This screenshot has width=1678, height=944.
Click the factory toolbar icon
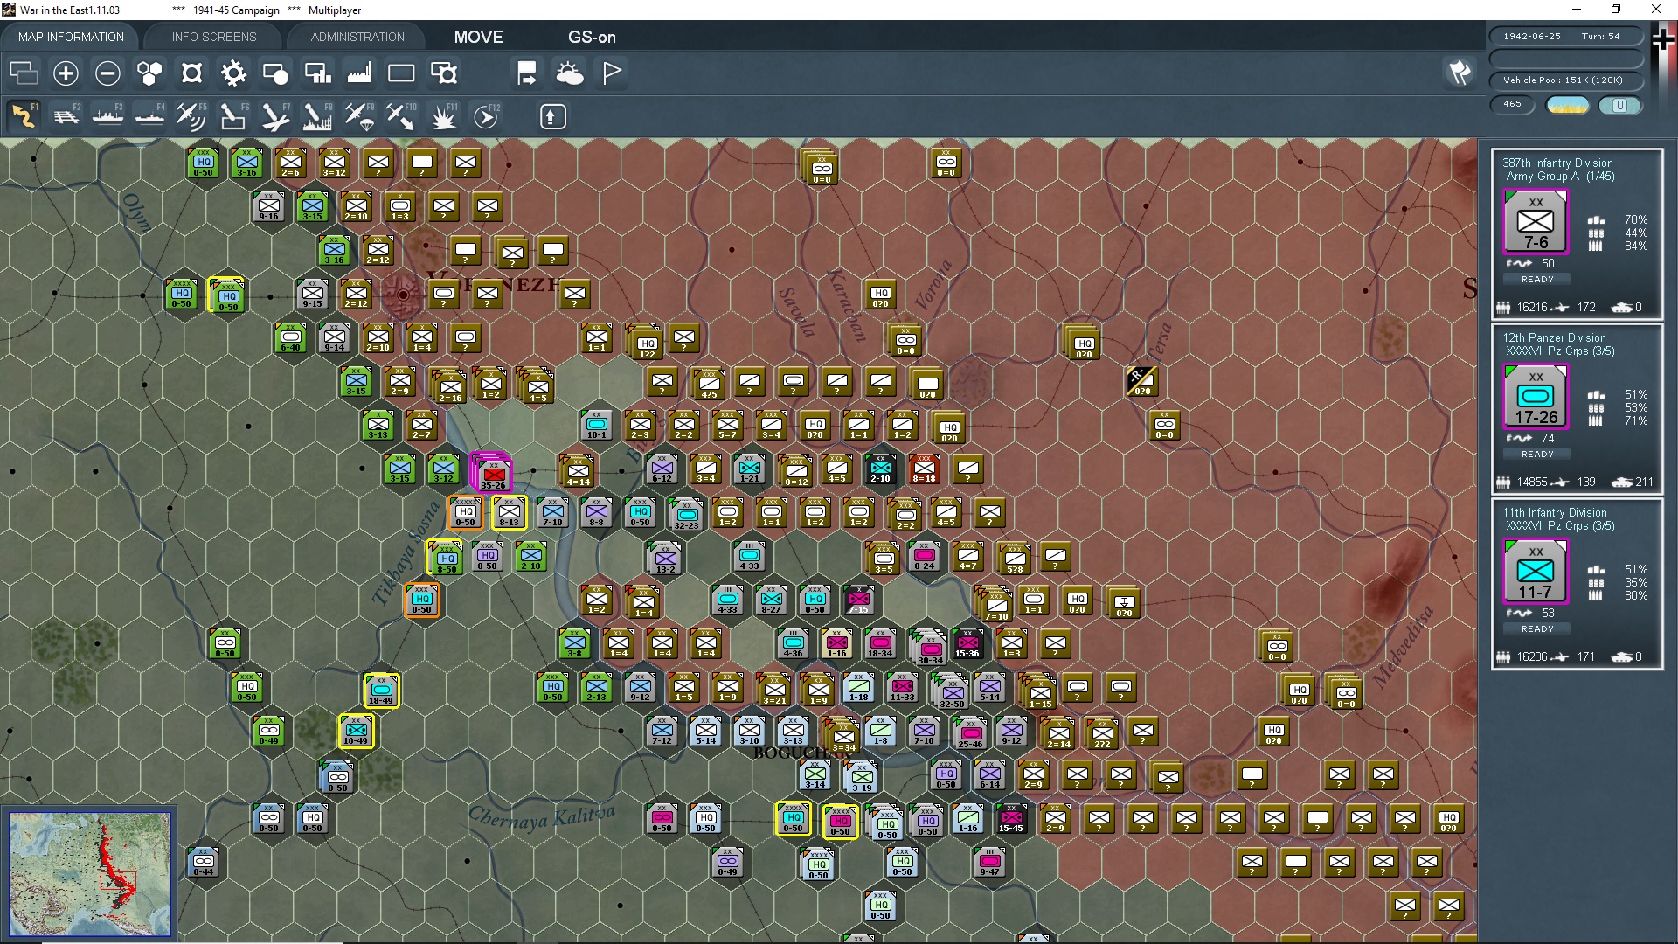(x=359, y=73)
